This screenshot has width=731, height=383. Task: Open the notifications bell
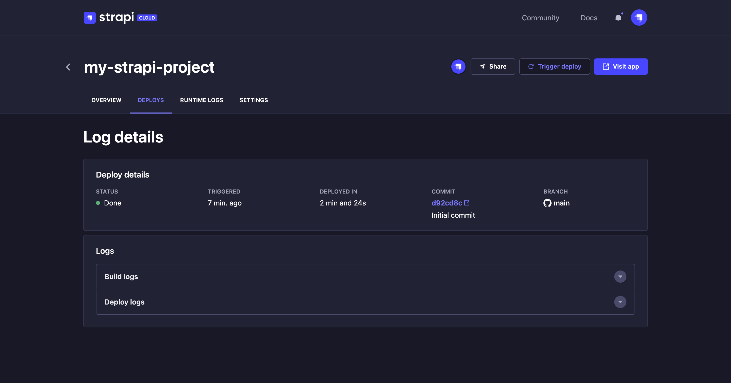[x=618, y=18]
